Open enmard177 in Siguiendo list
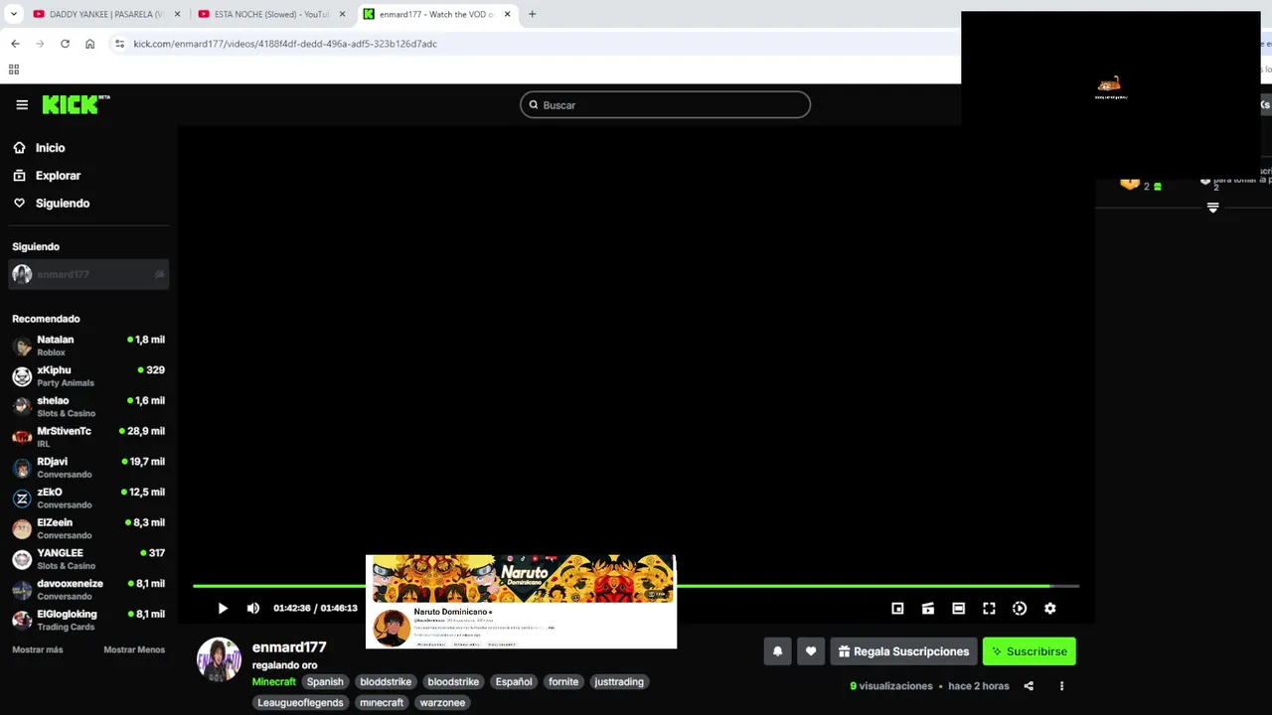 [88, 275]
